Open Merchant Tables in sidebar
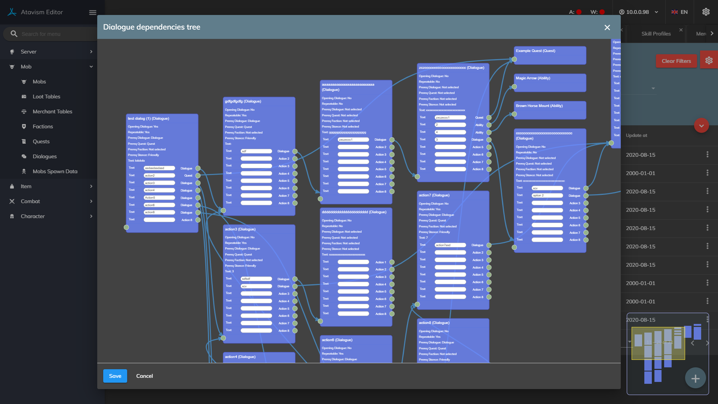Screen dimensions: 718x404 pos(52,111)
